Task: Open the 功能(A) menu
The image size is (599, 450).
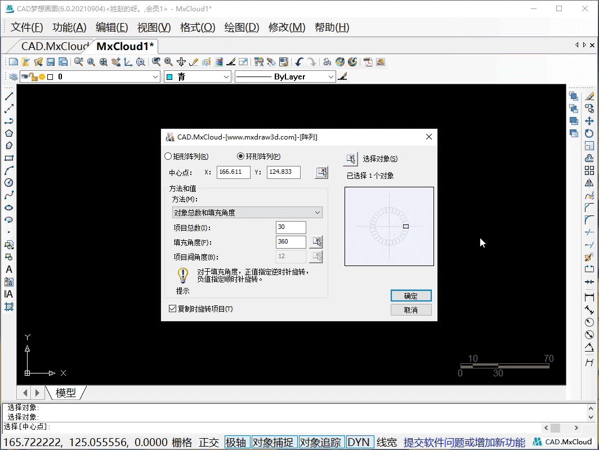Action: pyautogui.click(x=69, y=28)
